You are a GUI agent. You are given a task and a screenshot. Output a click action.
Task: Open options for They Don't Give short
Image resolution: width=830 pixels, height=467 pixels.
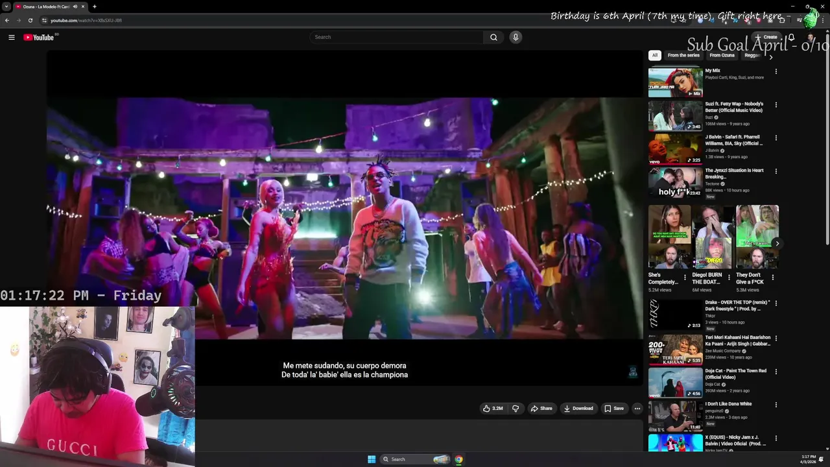(x=772, y=278)
